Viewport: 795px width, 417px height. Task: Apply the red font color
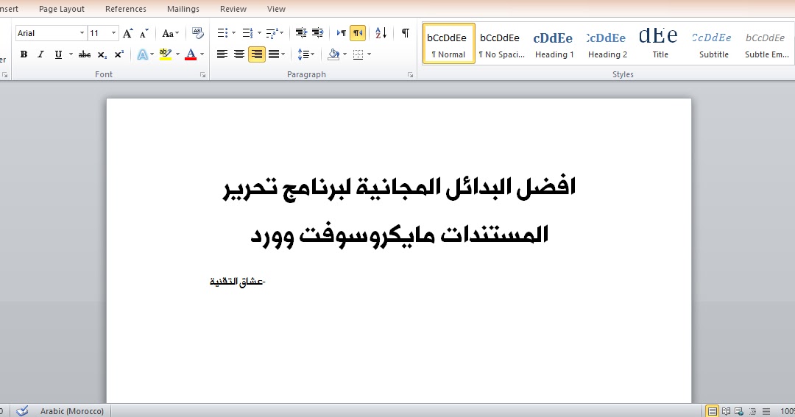tap(191, 54)
